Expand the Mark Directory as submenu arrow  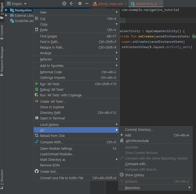[117, 159]
